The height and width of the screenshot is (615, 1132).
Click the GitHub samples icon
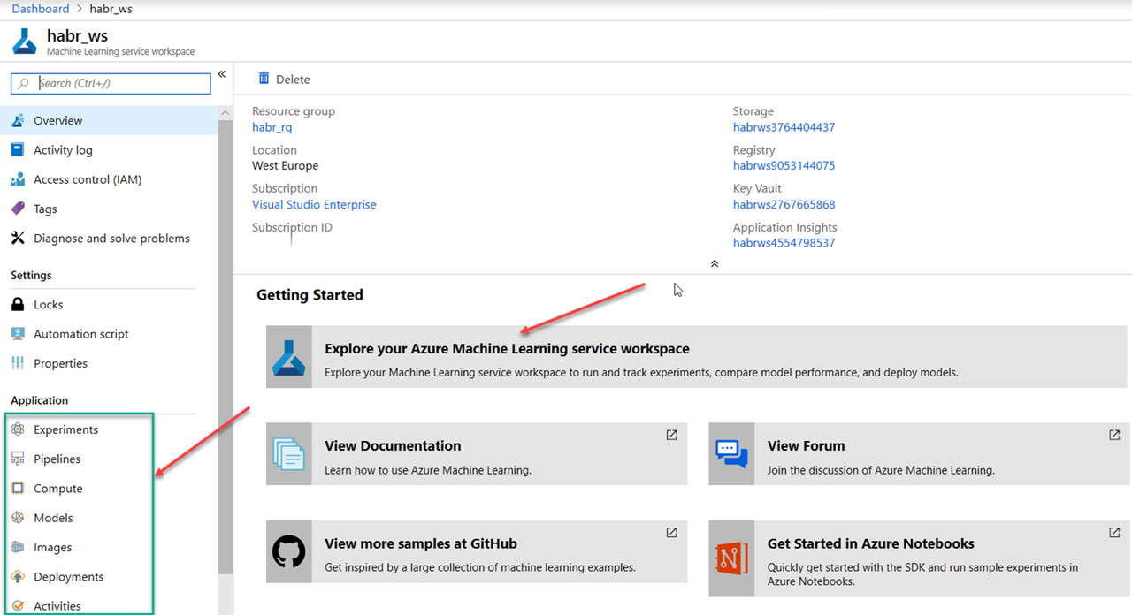288,551
